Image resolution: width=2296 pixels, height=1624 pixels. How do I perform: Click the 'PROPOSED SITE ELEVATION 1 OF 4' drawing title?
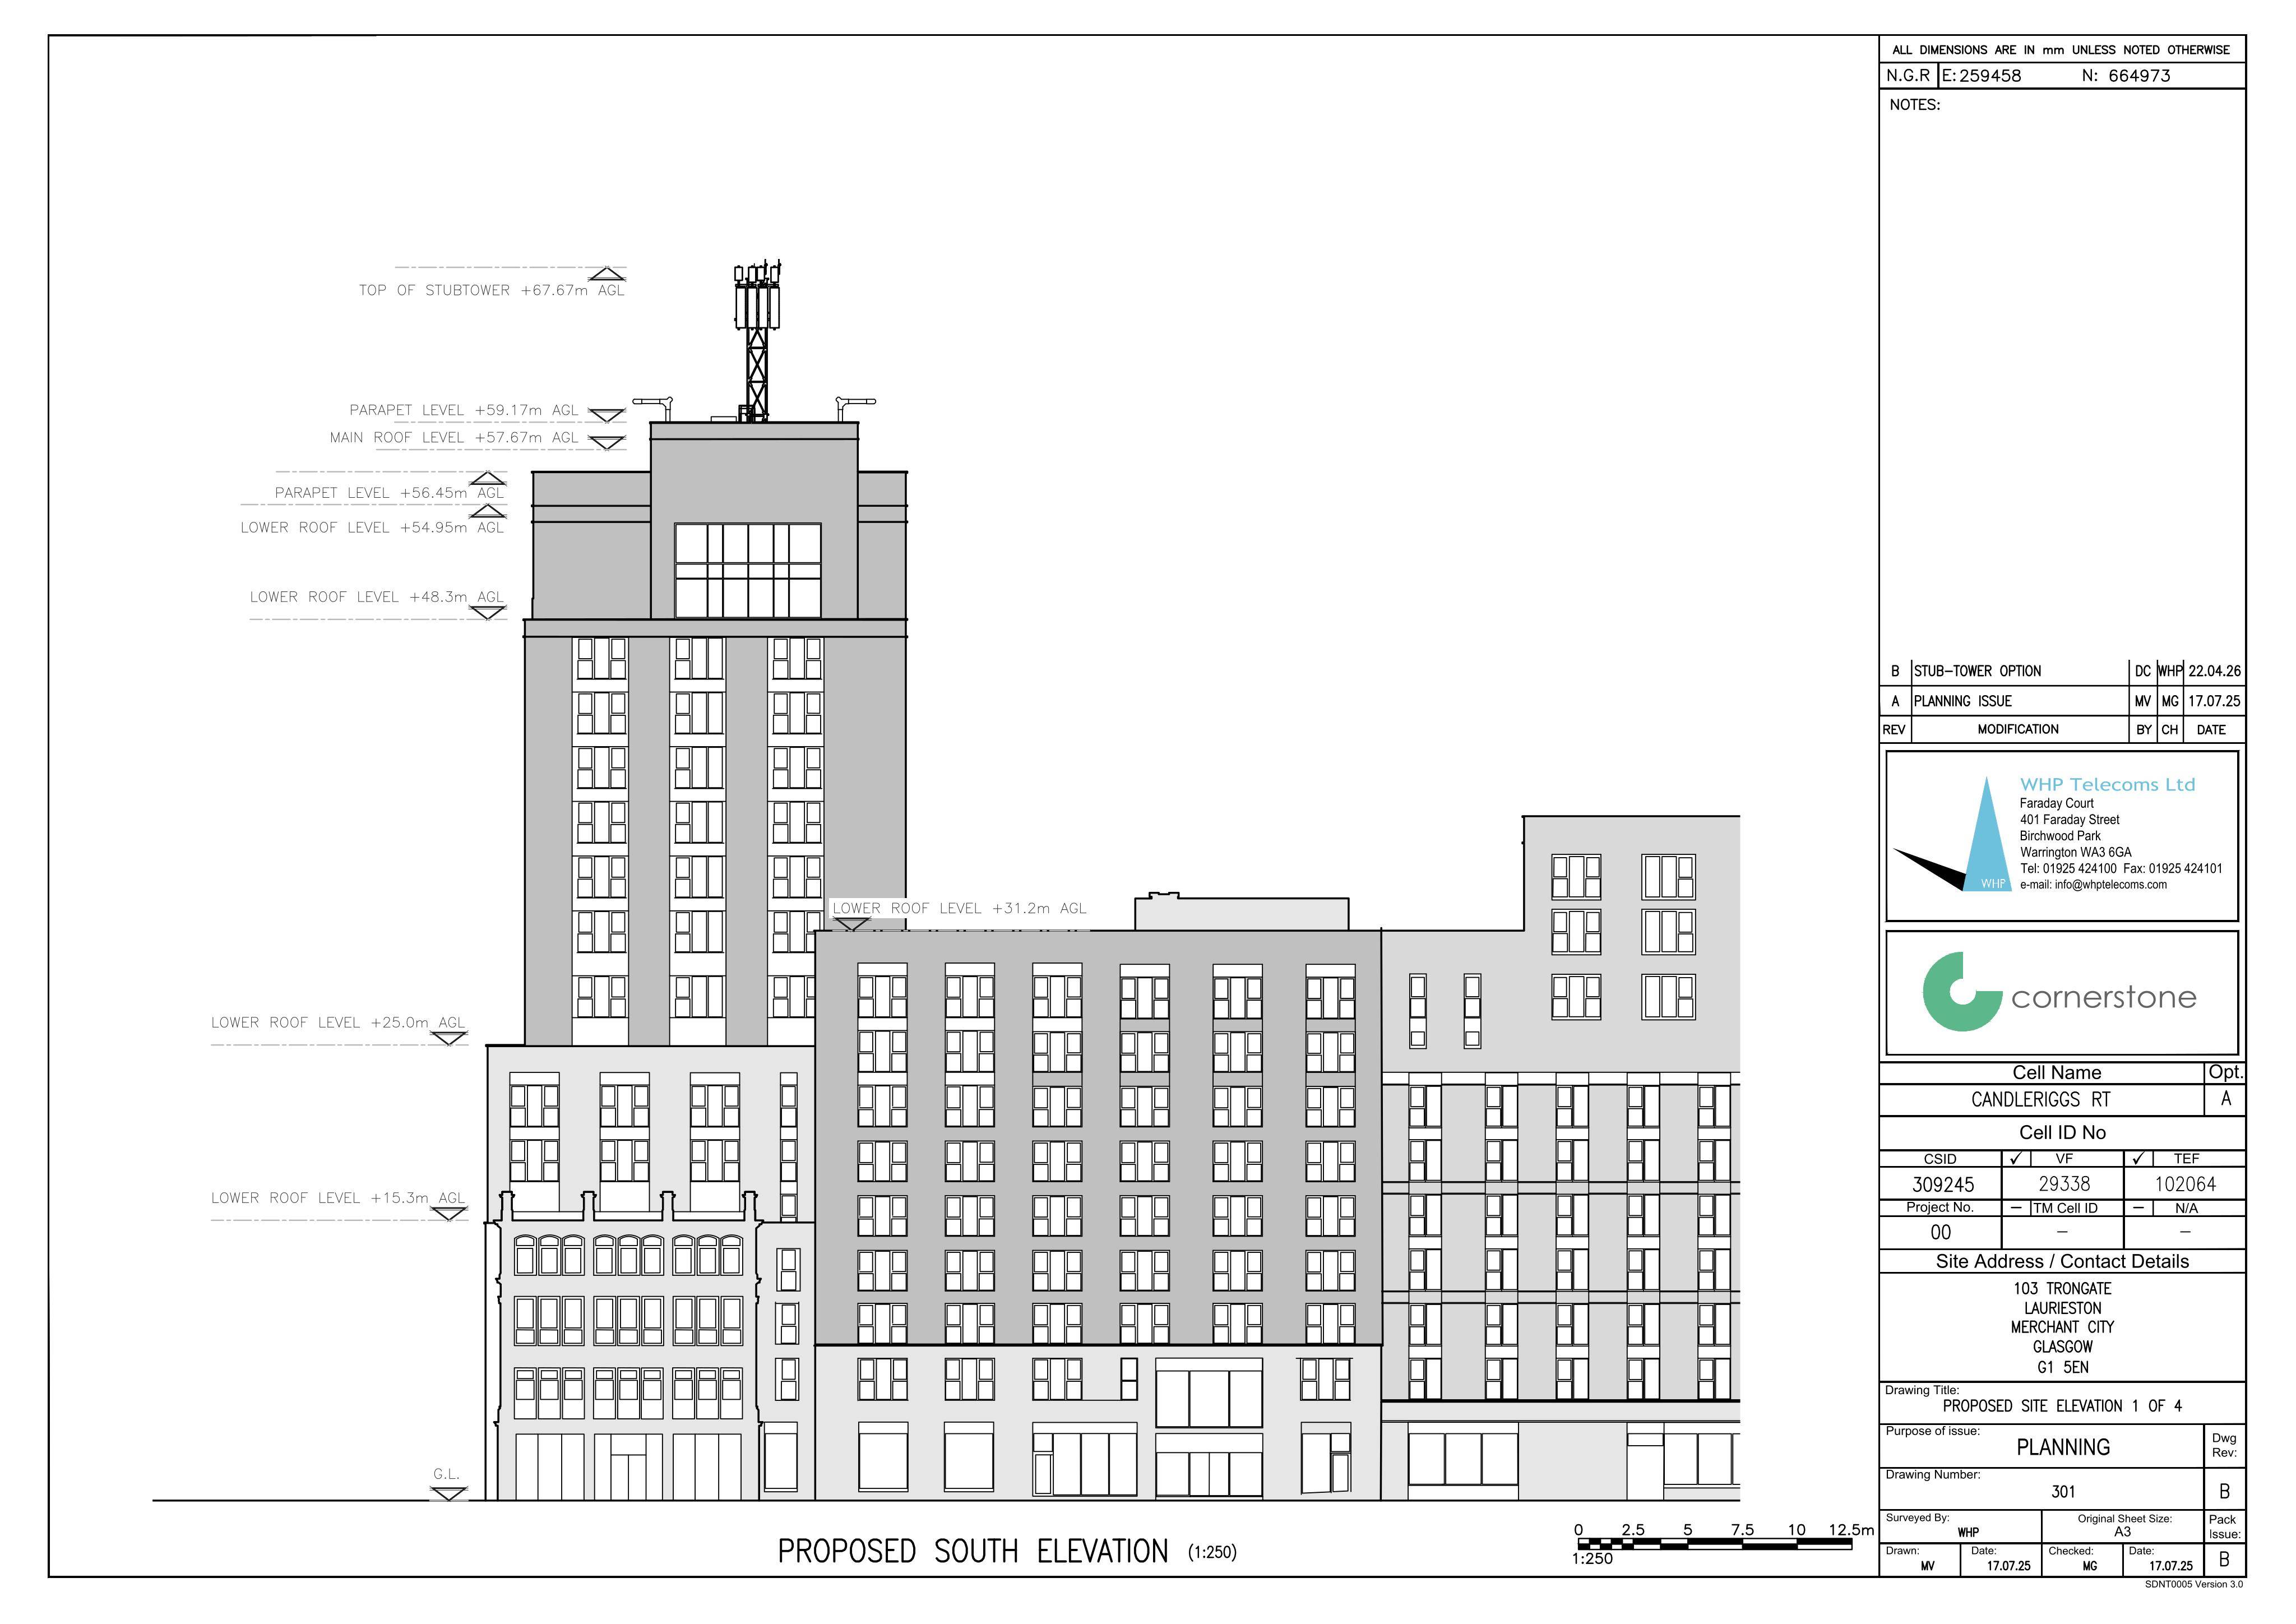pyautogui.click(x=2062, y=1406)
